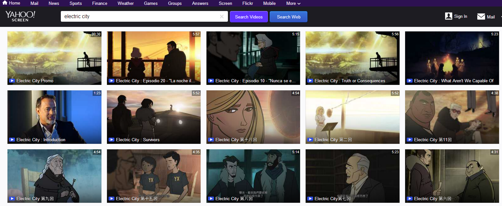Click the 00:30 duration label
The height and width of the screenshot is (206, 502).
tap(96, 34)
